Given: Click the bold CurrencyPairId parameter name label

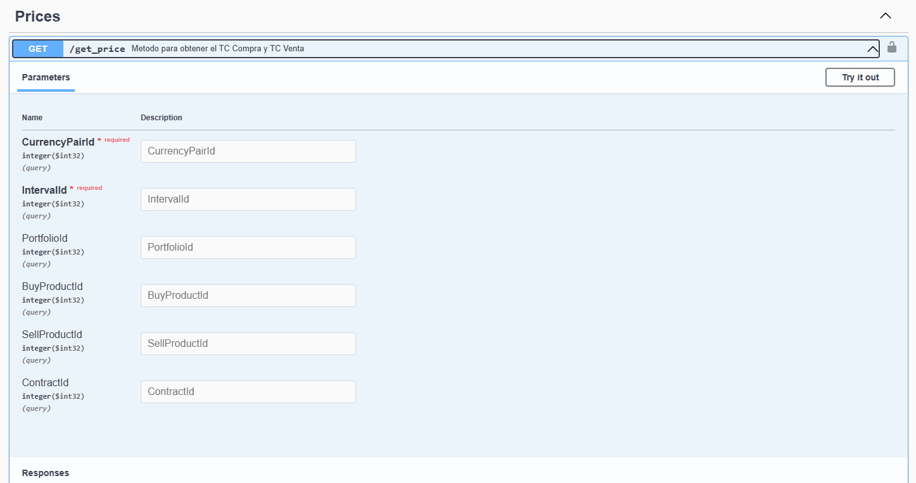Looking at the screenshot, I should click(58, 142).
